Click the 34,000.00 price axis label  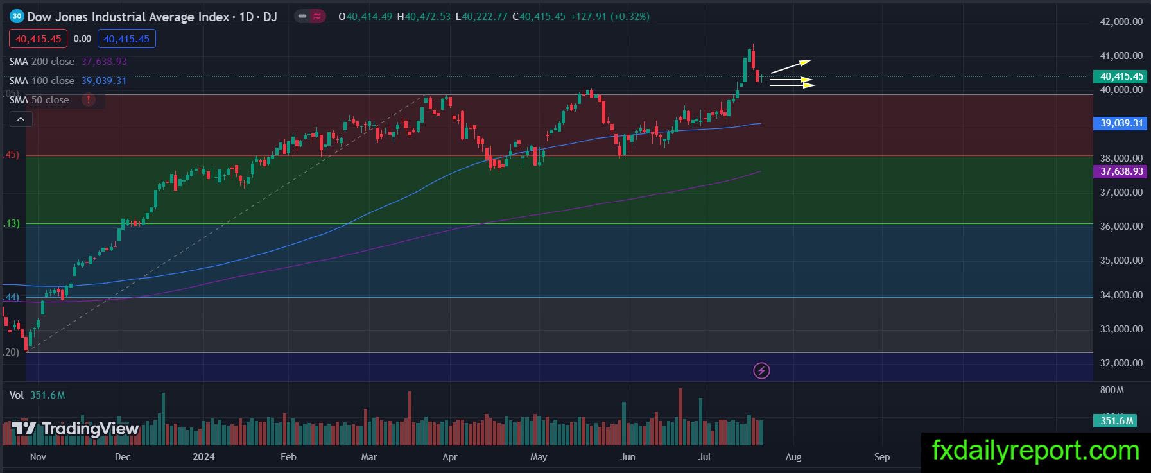click(1121, 295)
